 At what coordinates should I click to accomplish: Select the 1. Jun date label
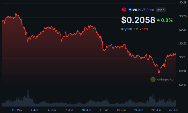34,110
